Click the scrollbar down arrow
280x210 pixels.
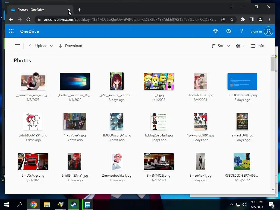[273, 190]
